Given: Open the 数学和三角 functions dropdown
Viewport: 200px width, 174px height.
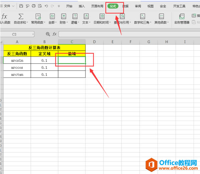Looking at the screenshot, I should coord(143,19).
